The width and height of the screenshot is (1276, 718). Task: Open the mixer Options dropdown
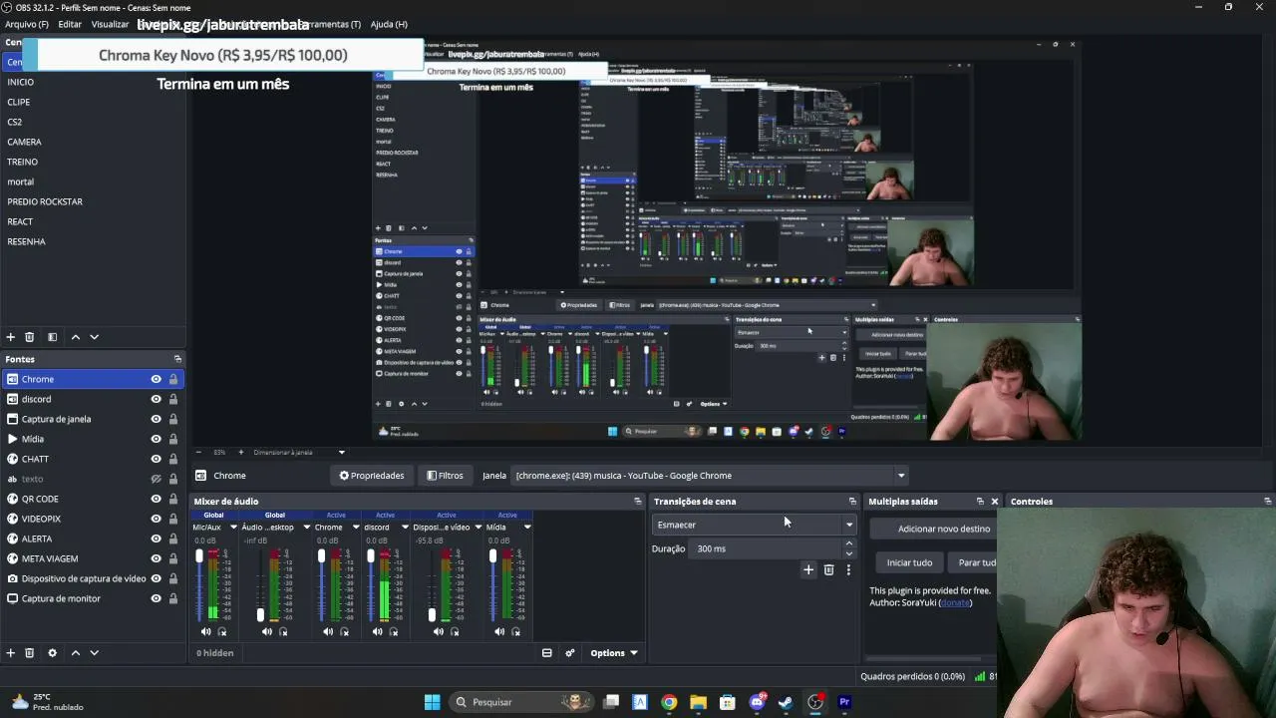pyautogui.click(x=614, y=653)
